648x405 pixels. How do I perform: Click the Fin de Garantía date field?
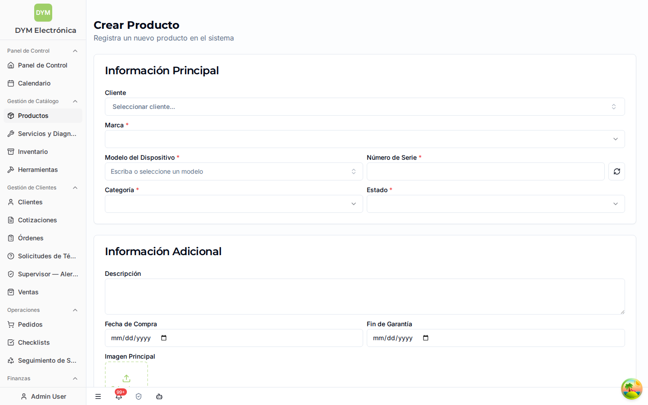[x=496, y=338]
